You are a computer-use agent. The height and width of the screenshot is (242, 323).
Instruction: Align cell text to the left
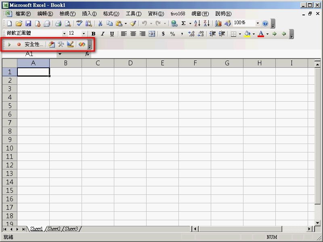(124, 34)
